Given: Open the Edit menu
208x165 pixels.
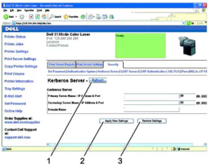Looking at the screenshot, I should pyautogui.click(x=12, y=10).
